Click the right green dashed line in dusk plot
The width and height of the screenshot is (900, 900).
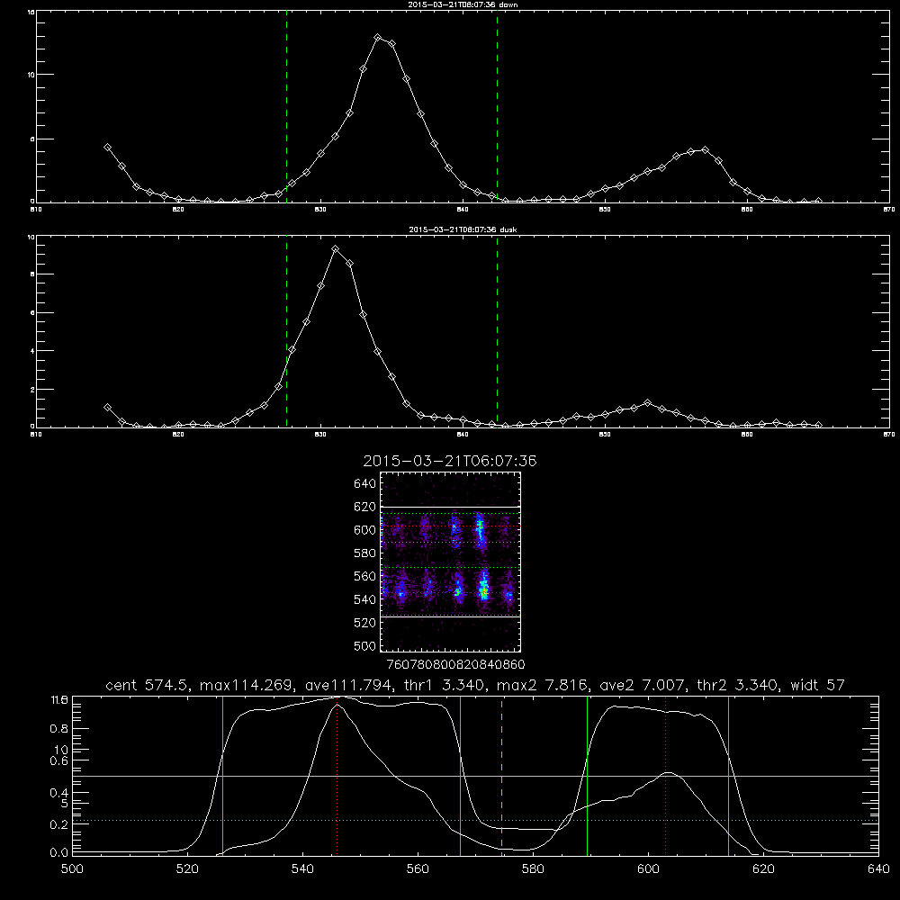pyautogui.click(x=497, y=332)
